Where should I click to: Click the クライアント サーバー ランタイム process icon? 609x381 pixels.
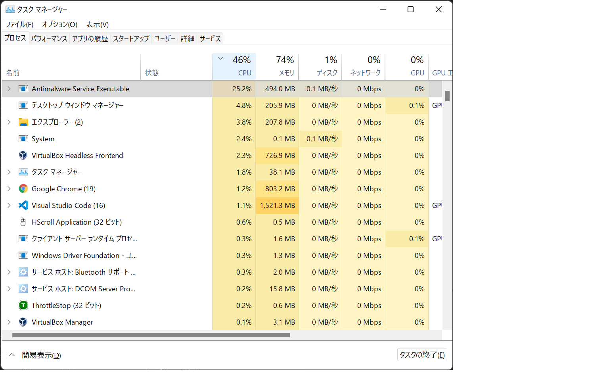click(23, 239)
